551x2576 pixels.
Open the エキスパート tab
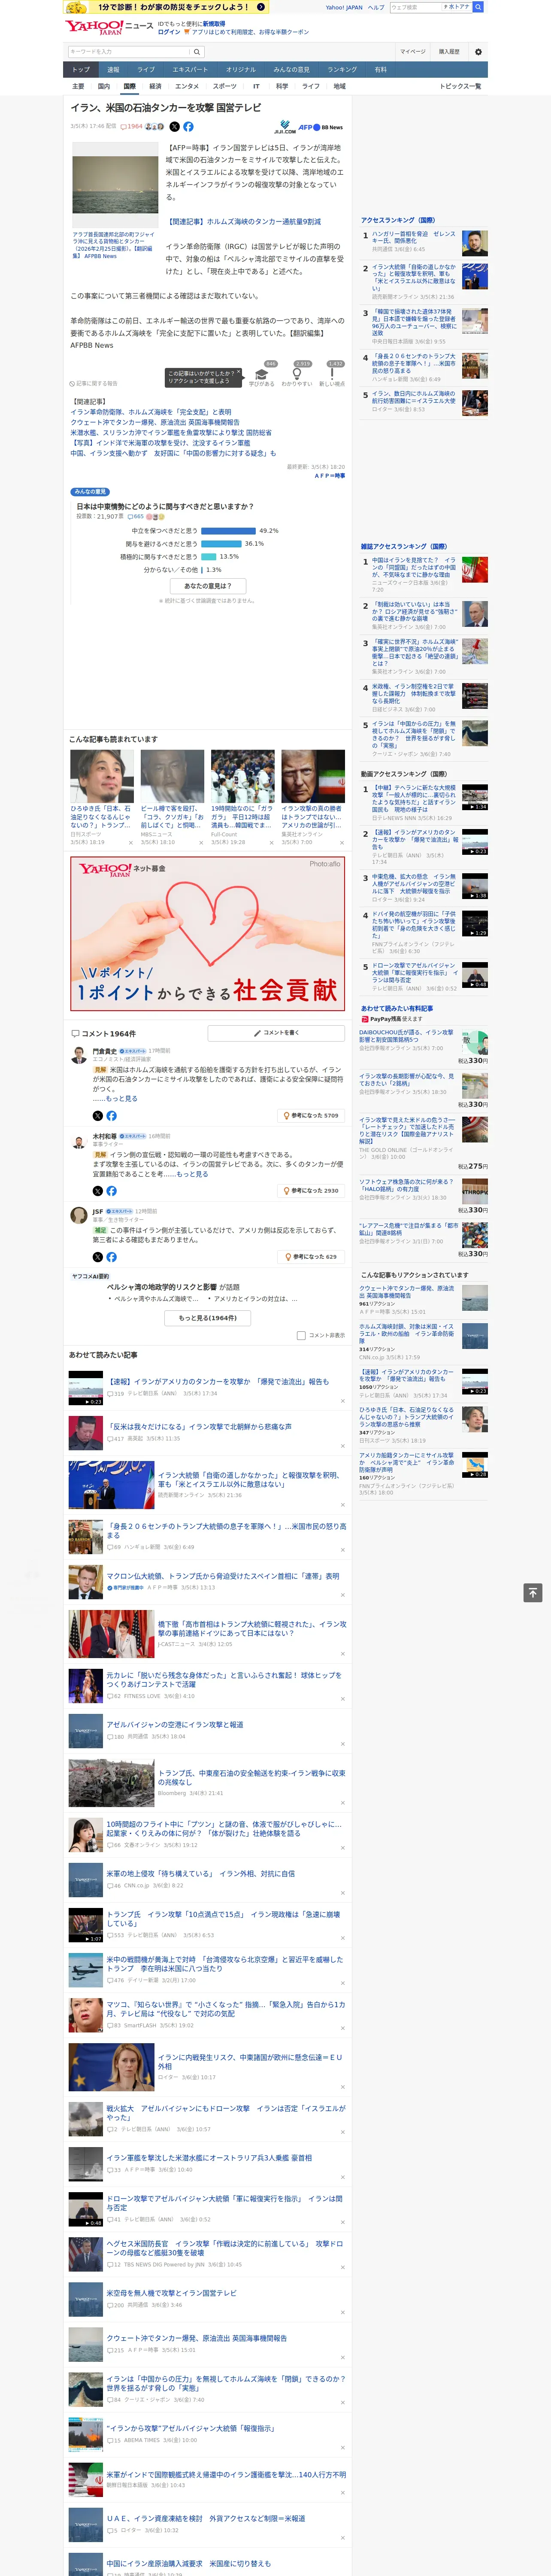click(190, 69)
